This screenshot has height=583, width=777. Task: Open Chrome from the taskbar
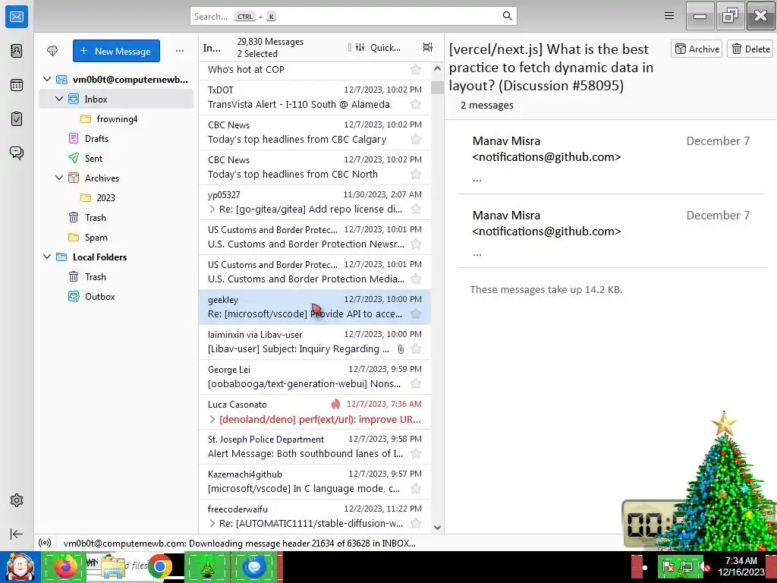click(159, 566)
